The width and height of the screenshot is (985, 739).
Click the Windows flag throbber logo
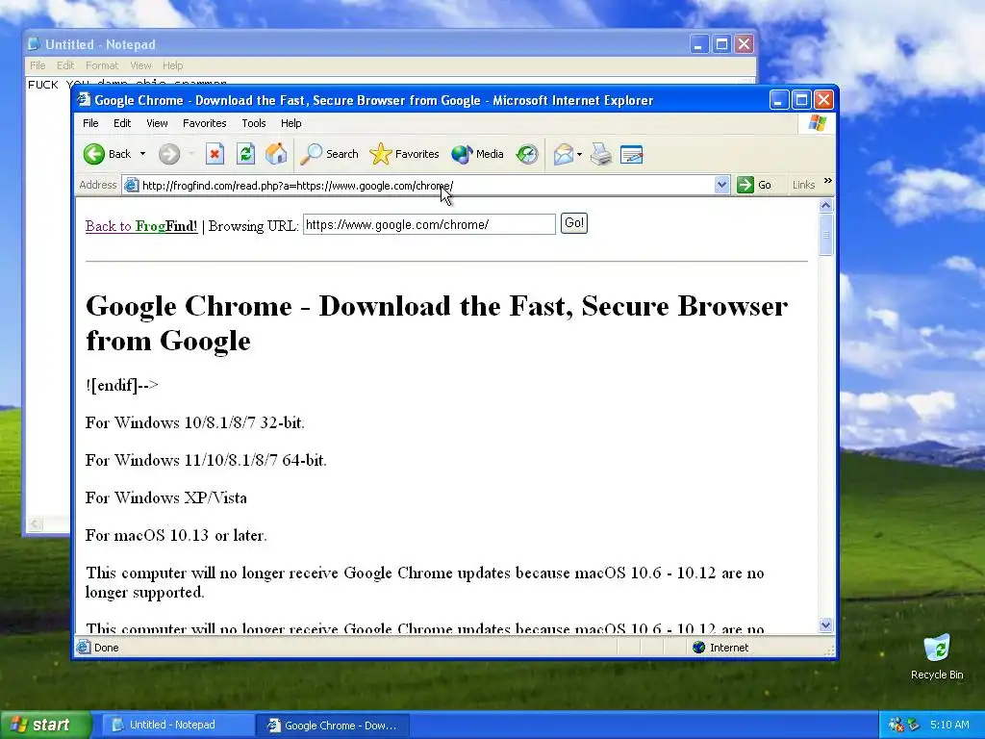pyautogui.click(x=818, y=122)
